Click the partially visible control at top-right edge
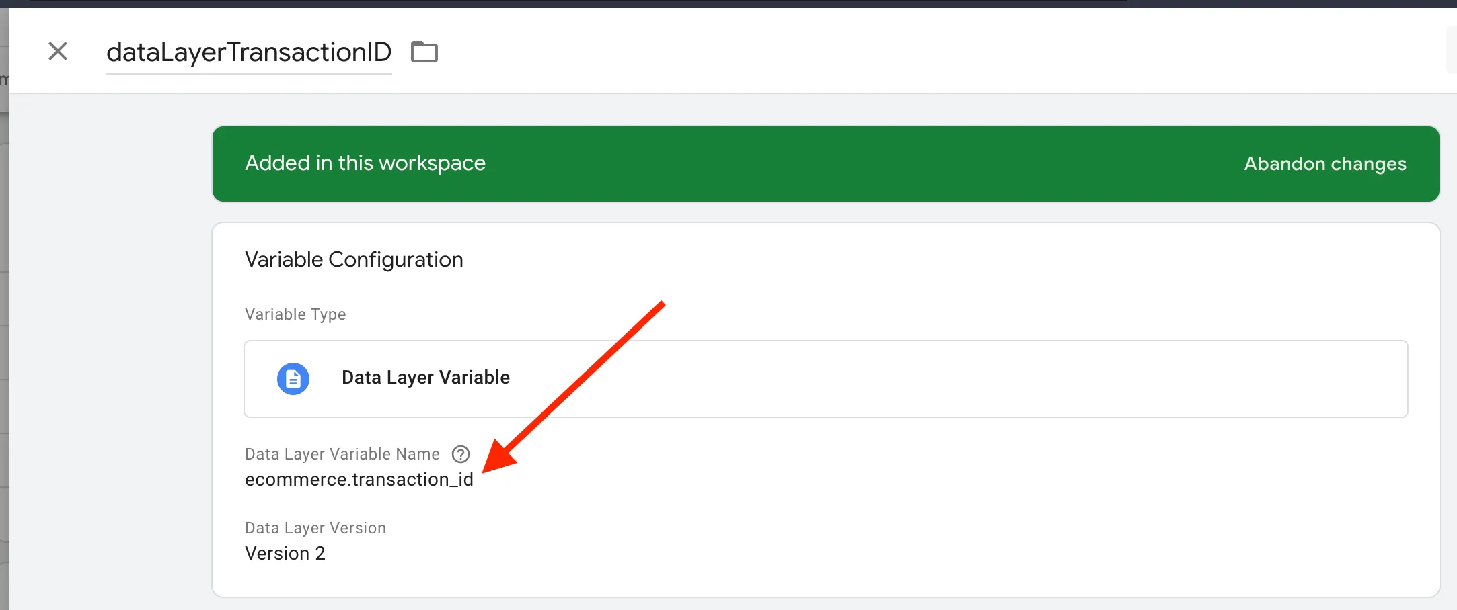The height and width of the screenshot is (610, 1457). (1452, 50)
